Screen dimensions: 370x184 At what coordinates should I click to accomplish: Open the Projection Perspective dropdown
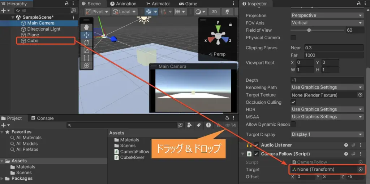(x=327, y=15)
